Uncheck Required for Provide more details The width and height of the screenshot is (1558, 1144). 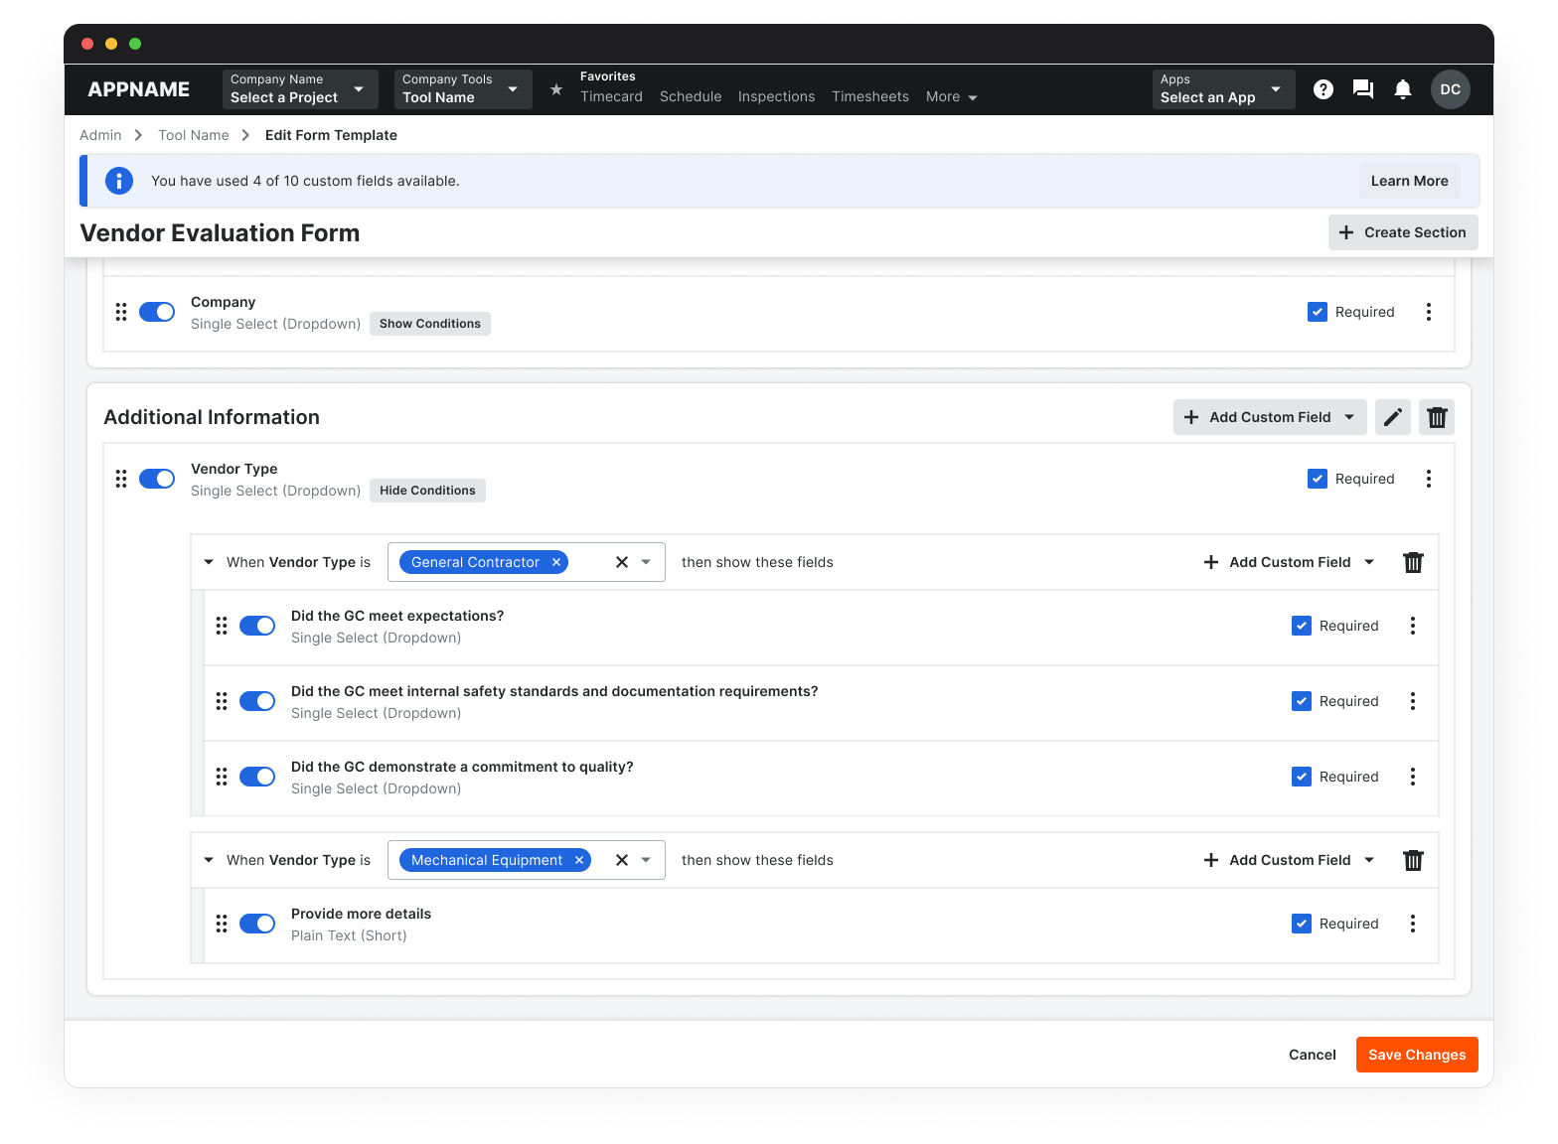coord(1301,924)
